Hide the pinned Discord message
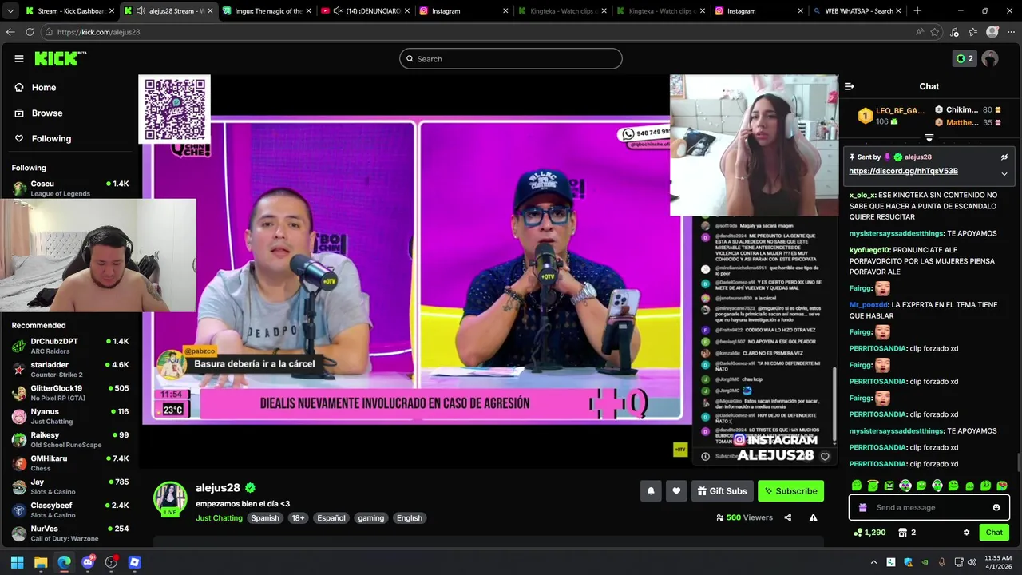The width and height of the screenshot is (1022, 575). tap(1004, 157)
